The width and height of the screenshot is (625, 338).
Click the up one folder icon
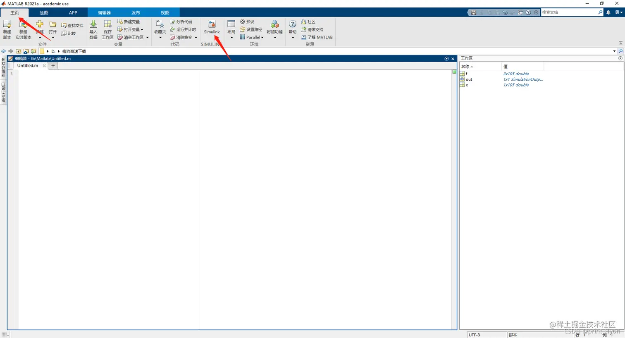(x=19, y=51)
